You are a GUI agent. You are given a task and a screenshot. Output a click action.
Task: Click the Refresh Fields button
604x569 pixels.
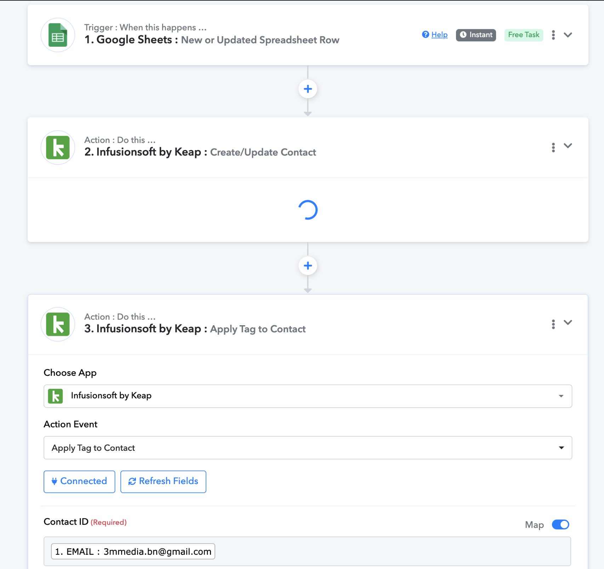[x=163, y=481]
